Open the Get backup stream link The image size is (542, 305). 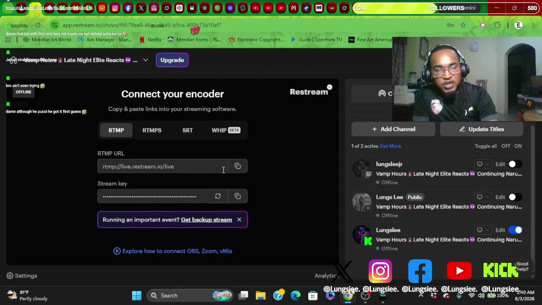(206, 219)
